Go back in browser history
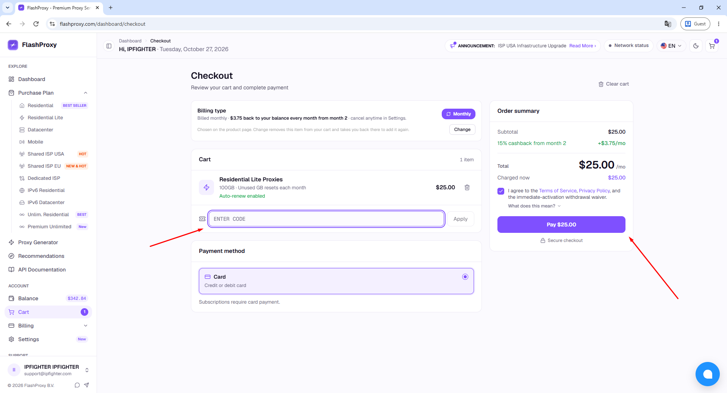Viewport: 727px width, 393px height. 9,24
